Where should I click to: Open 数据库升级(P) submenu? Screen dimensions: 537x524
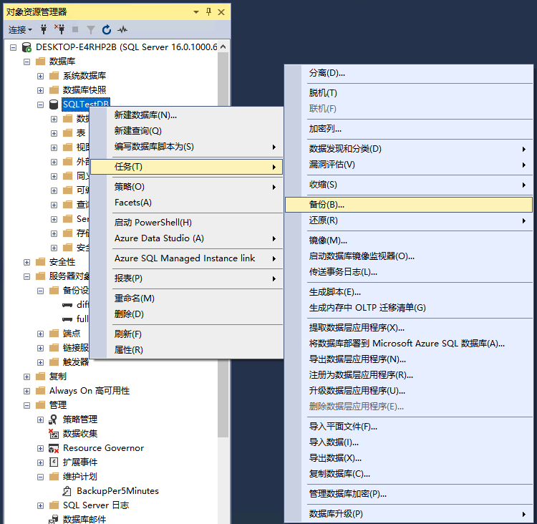point(409,514)
